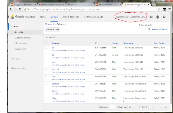Select Custom channels in sidebar

click(x=22, y=38)
